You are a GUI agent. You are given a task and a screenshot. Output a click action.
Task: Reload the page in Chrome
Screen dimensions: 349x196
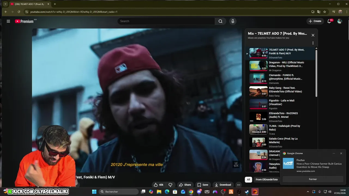tap(19, 12)
